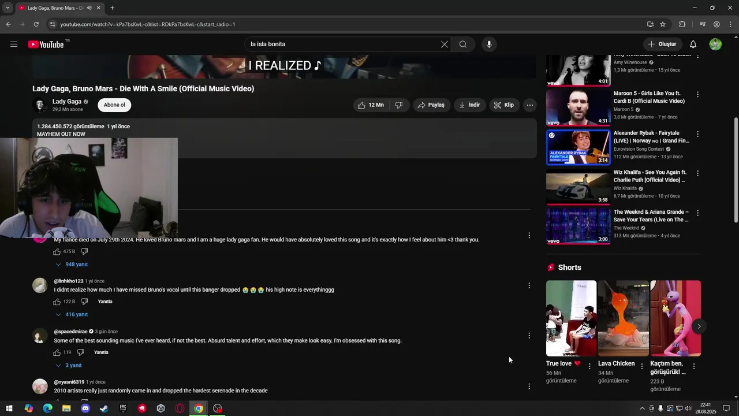This screenshot has height=416, width=739.
Task: Click the Klip button
Action: [504, 105]
